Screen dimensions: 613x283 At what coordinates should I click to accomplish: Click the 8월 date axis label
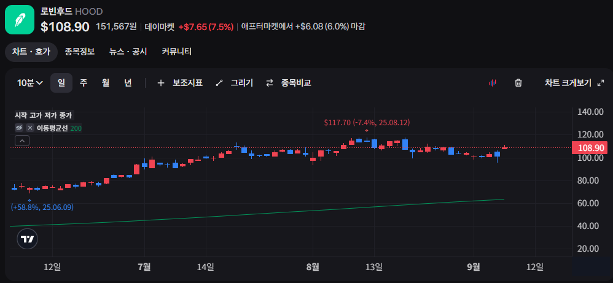pos(313,267)
